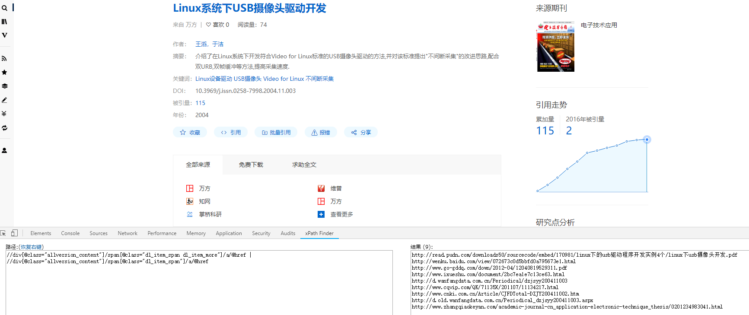This screenshot has width=749, height=315.
Task: Click the result line with wenku.baidu.com URL
Action: pyautogui.click(x=494, y=261)
